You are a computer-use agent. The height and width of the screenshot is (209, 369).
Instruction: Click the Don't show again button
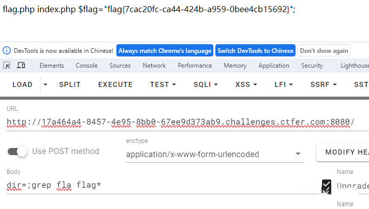click(324, 51)
